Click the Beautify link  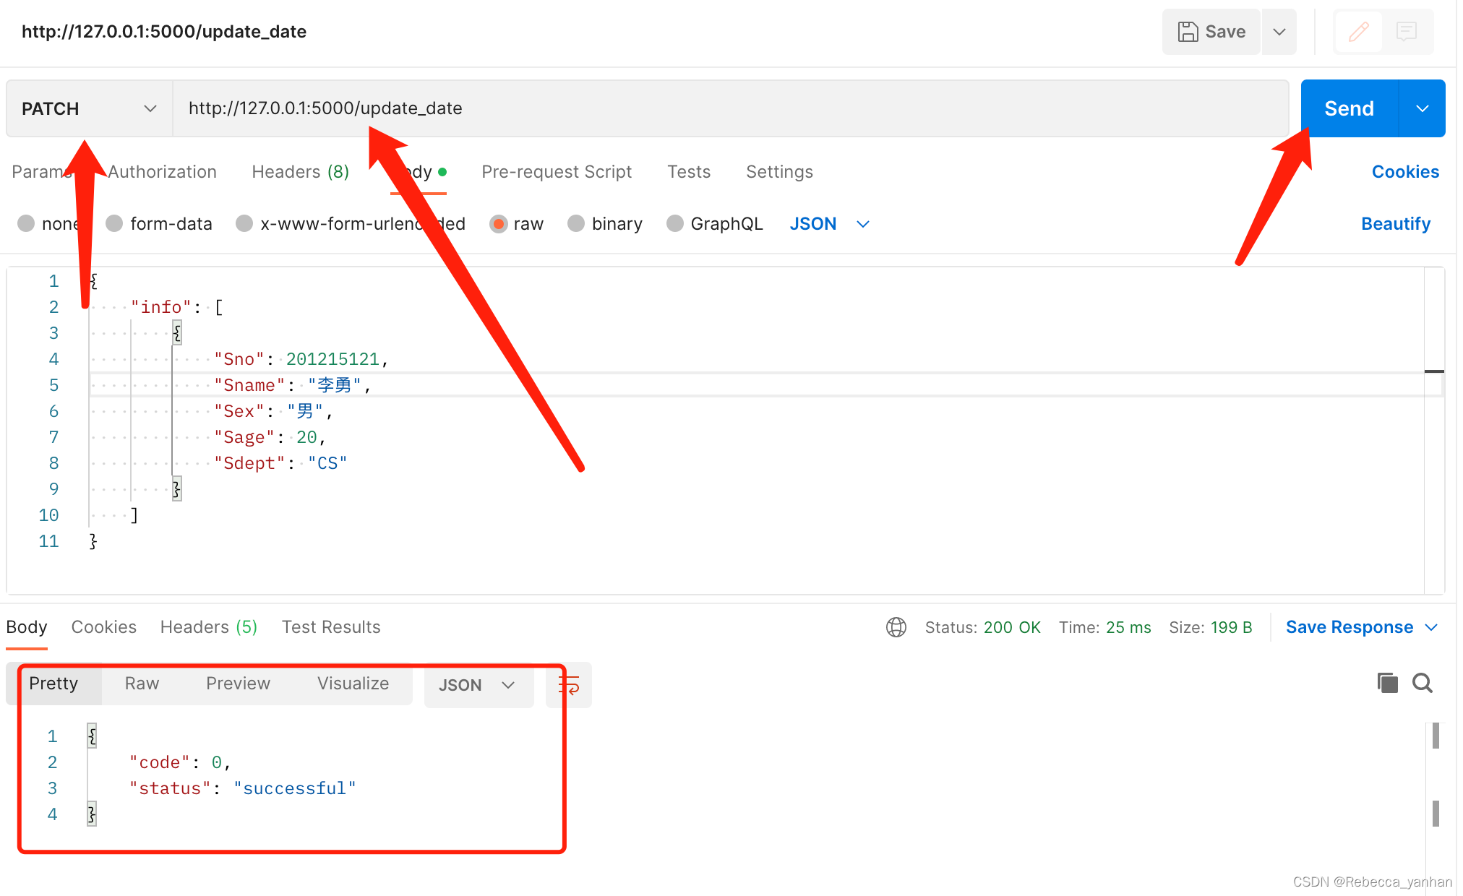click(1395, 223)
